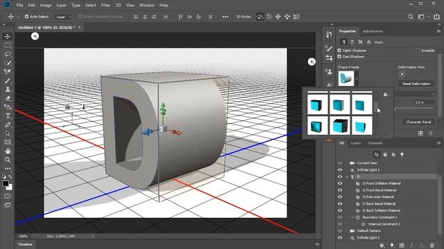Select the Clone Stamp tool
This screenshot has width=444, height=249.
pyautogui.click(x=8, y=89)
